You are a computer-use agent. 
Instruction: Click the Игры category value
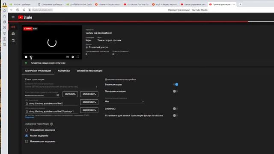click(x=89, y=40)
